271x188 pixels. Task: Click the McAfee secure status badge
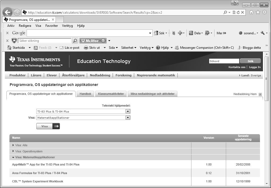pos(93,41)
